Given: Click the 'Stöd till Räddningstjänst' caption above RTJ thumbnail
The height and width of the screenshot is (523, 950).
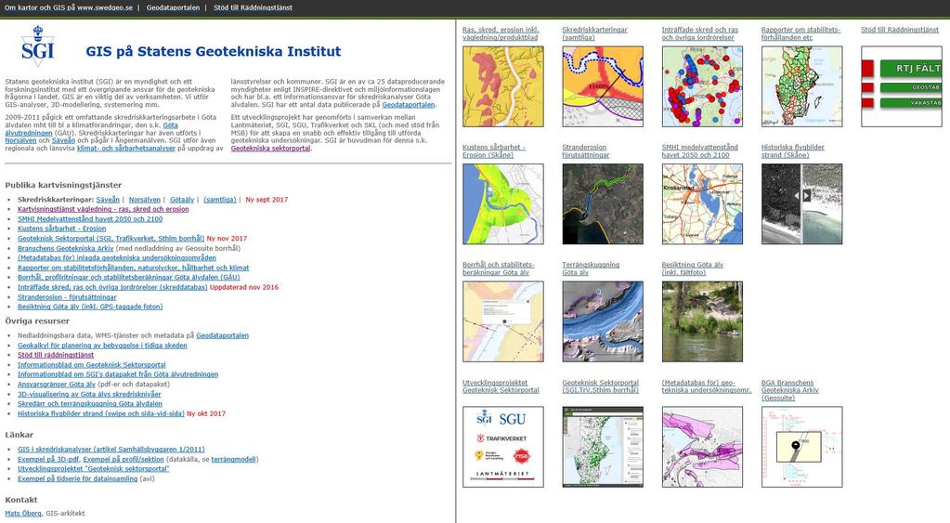Looking at the screenshot, I should click(900, 30).
